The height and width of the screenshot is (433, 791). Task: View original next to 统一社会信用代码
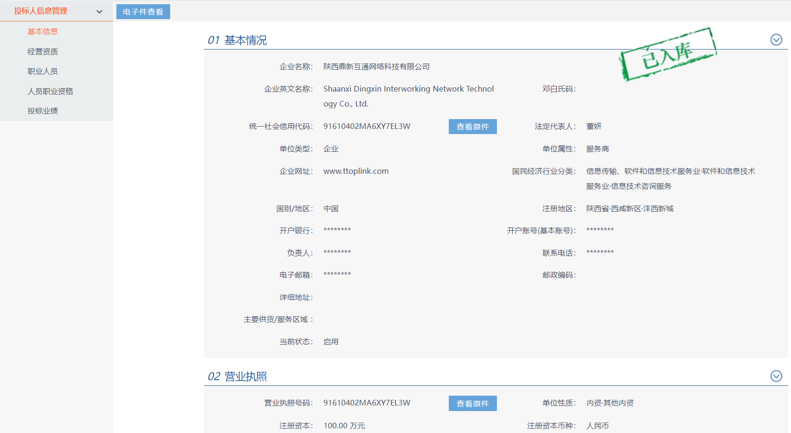coord(472,127)
